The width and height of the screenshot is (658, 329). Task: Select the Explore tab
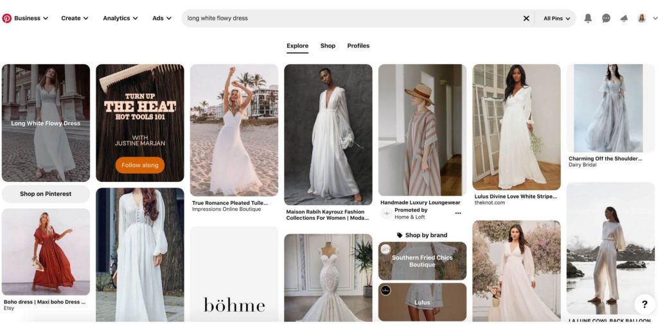point(298,46)
